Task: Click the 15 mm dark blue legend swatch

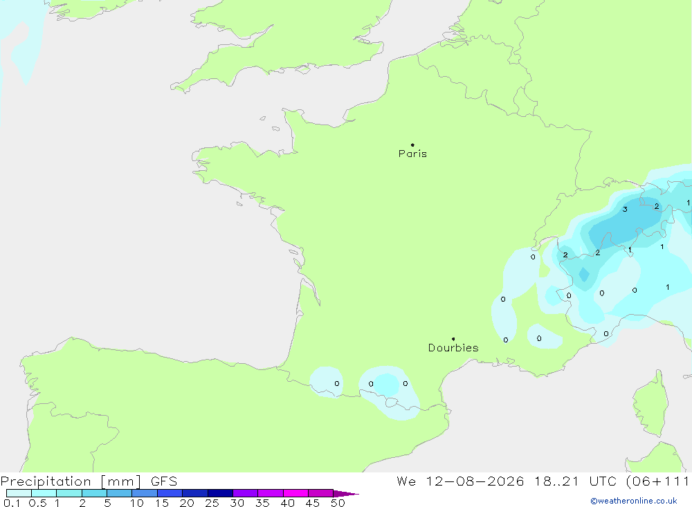Action: pyautogui.click(x=170, y=493)
